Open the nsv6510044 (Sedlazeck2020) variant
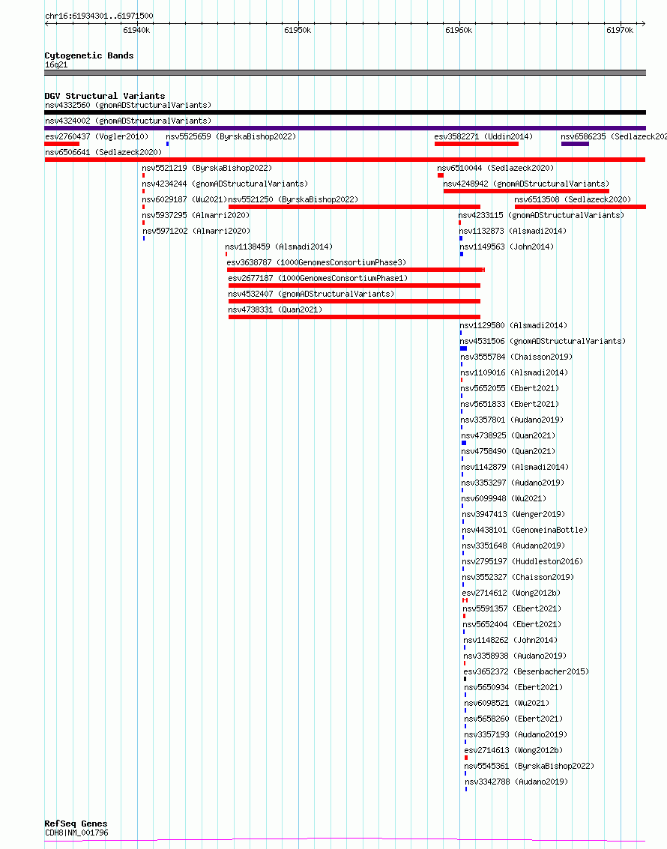This screenshot has width=667, height=849. click(495, 168)
